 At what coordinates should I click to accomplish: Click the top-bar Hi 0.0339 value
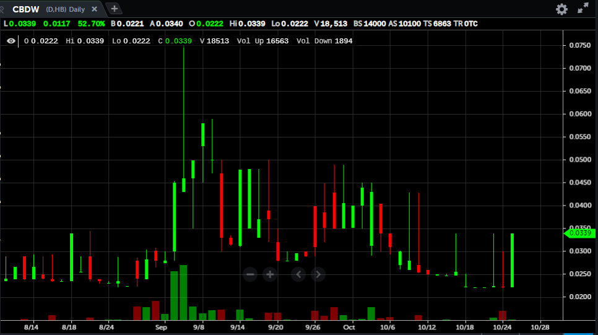[247, 24]
